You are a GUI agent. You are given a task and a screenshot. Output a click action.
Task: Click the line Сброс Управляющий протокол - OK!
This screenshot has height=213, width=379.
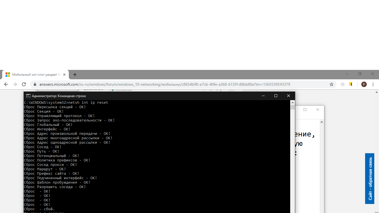click(x=59, y=116)
